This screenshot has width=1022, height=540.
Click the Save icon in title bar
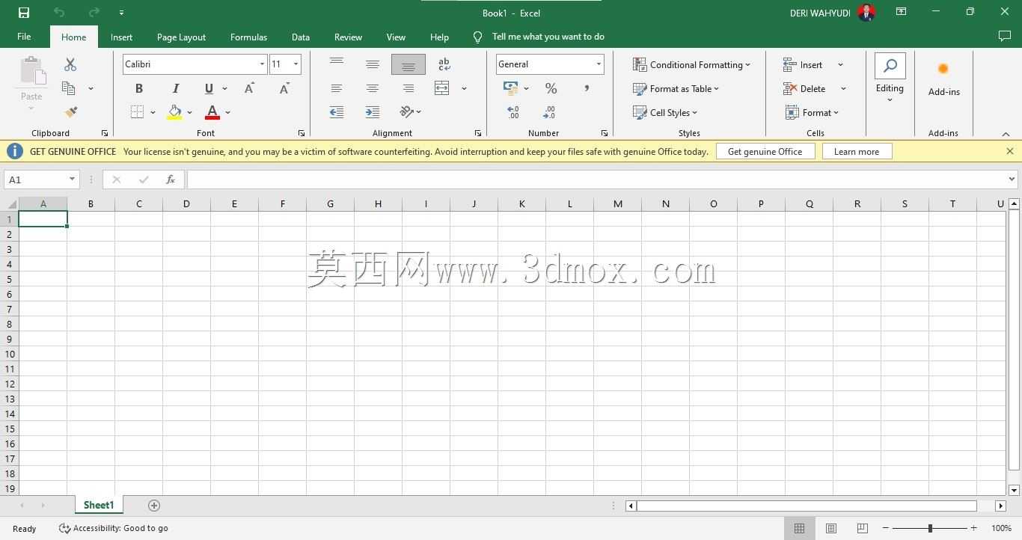tap(24, 13)
